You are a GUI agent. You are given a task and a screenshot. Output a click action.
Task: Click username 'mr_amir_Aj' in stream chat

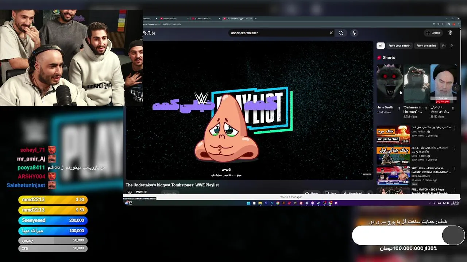(31, 159)
